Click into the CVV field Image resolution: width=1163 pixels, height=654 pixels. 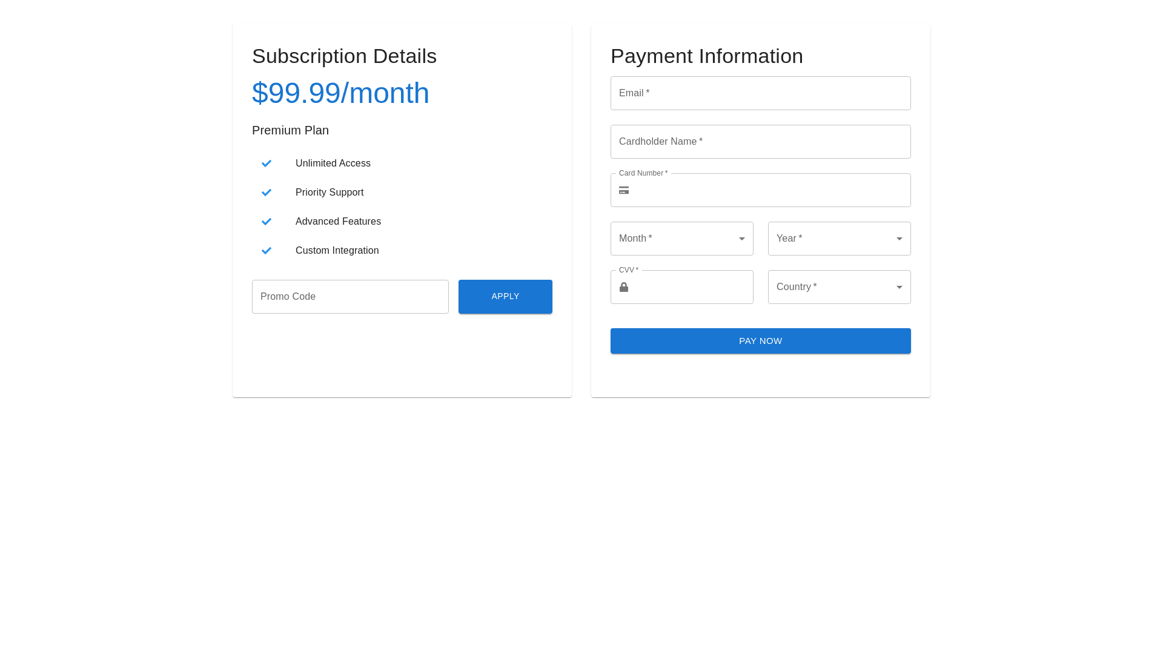(691, 287)
